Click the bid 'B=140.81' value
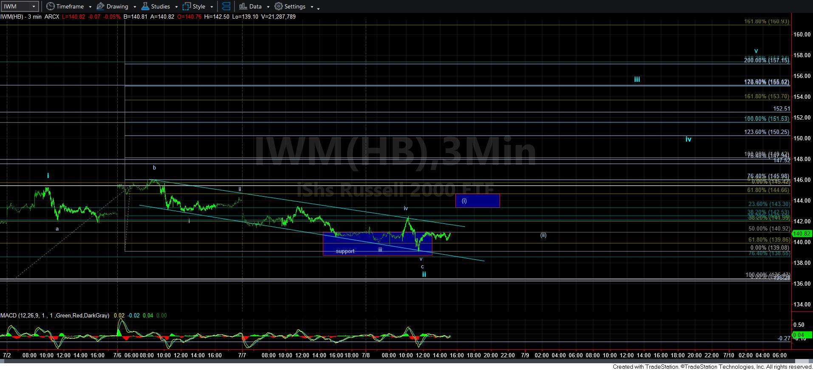 pos(136,17)
